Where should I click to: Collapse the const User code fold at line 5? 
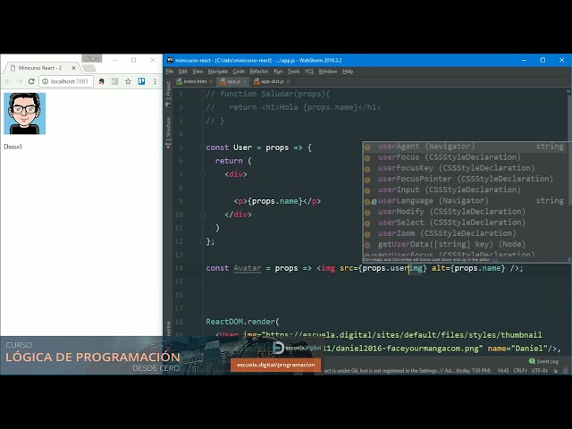point(203,147)
